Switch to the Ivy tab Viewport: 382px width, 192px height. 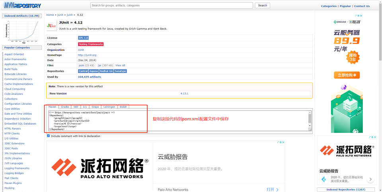pyautogui.click(x=85, y=107)
